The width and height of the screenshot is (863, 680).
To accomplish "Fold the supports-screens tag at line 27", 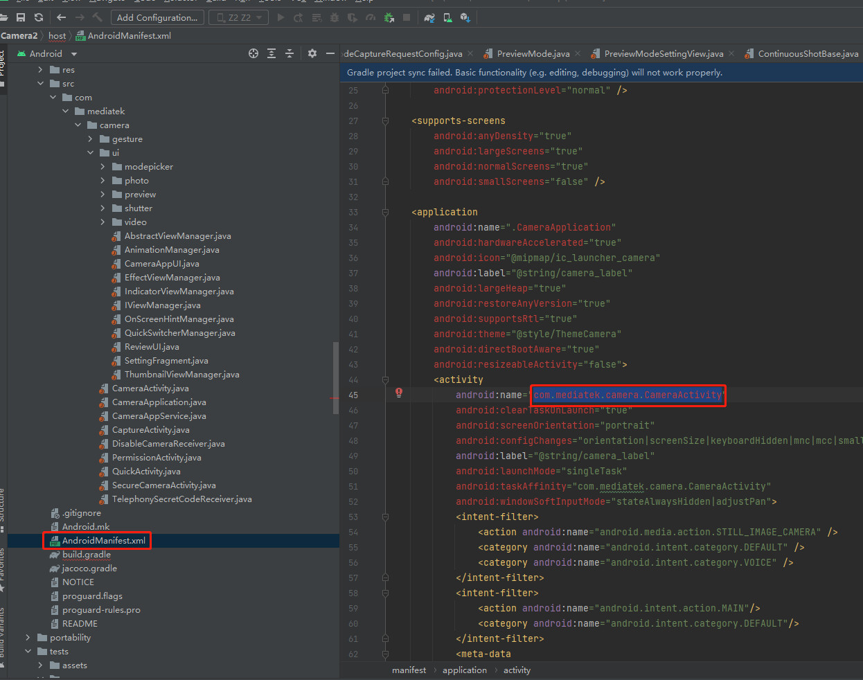I will tap(385, 120).
